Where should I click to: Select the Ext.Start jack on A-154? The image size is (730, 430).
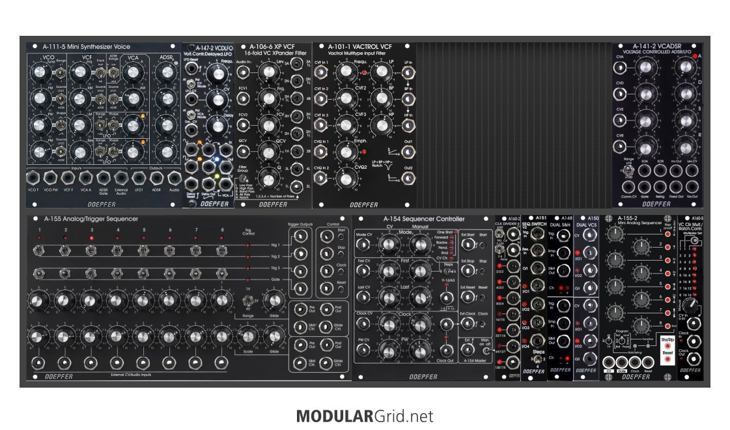tap(468, 244)
